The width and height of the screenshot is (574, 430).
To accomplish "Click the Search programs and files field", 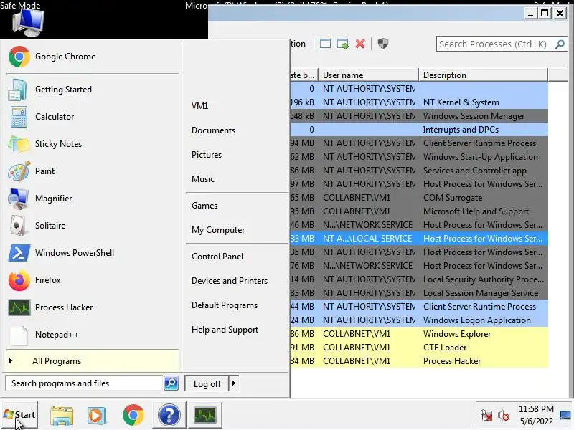I will click(84, 383).
